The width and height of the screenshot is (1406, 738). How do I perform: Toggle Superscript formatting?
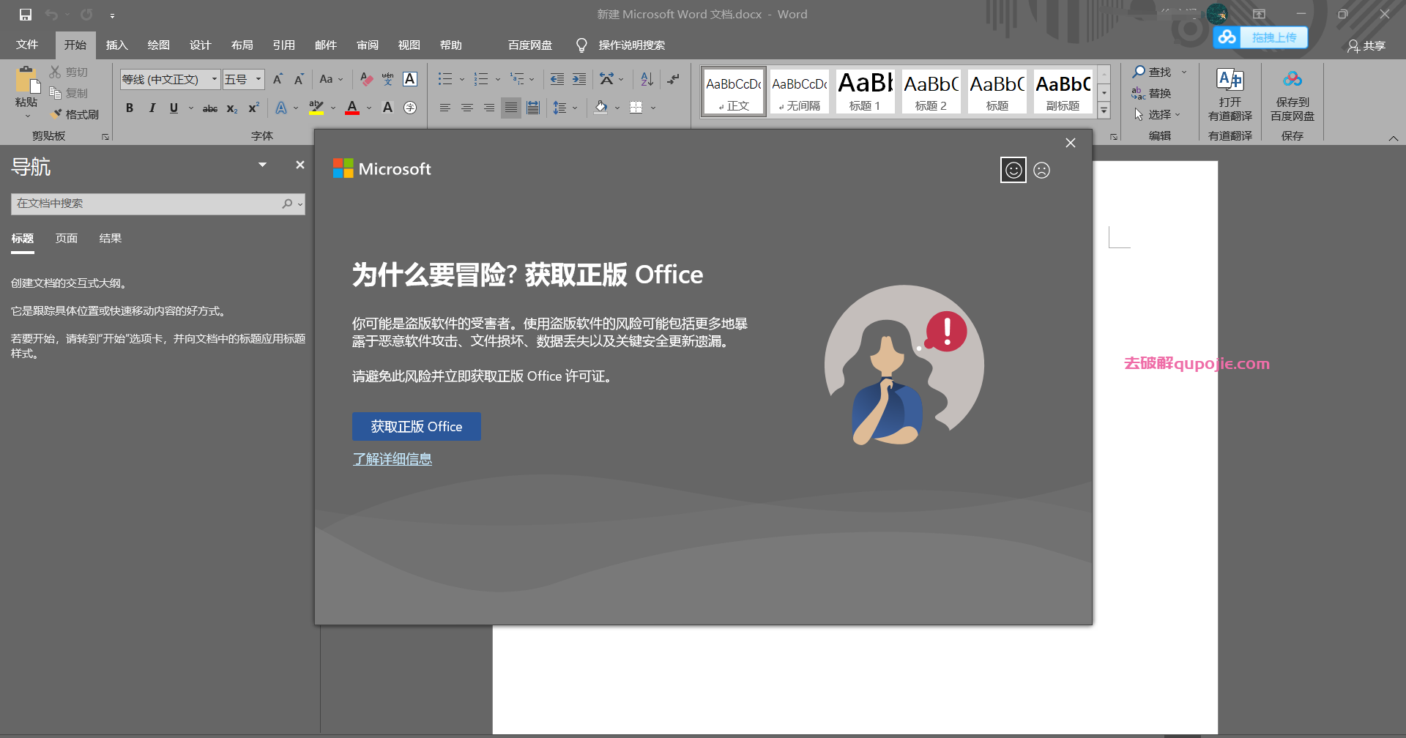[254, 108]
